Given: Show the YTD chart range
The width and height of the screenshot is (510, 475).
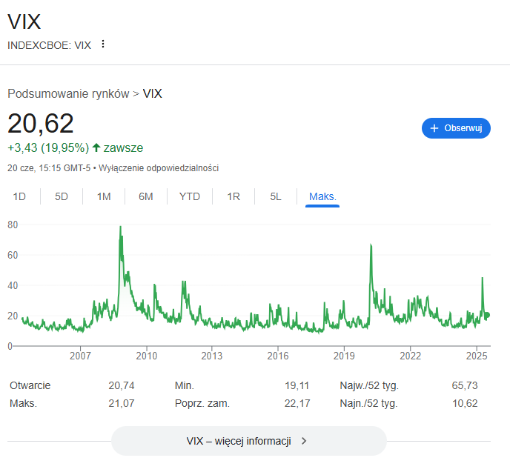Looking at the screenshot, I should (190, 196).
